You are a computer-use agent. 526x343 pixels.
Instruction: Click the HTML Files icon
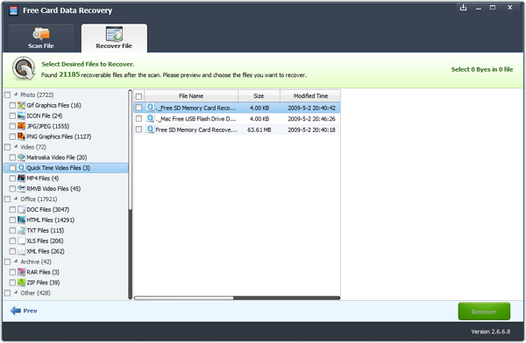(21, 220)
